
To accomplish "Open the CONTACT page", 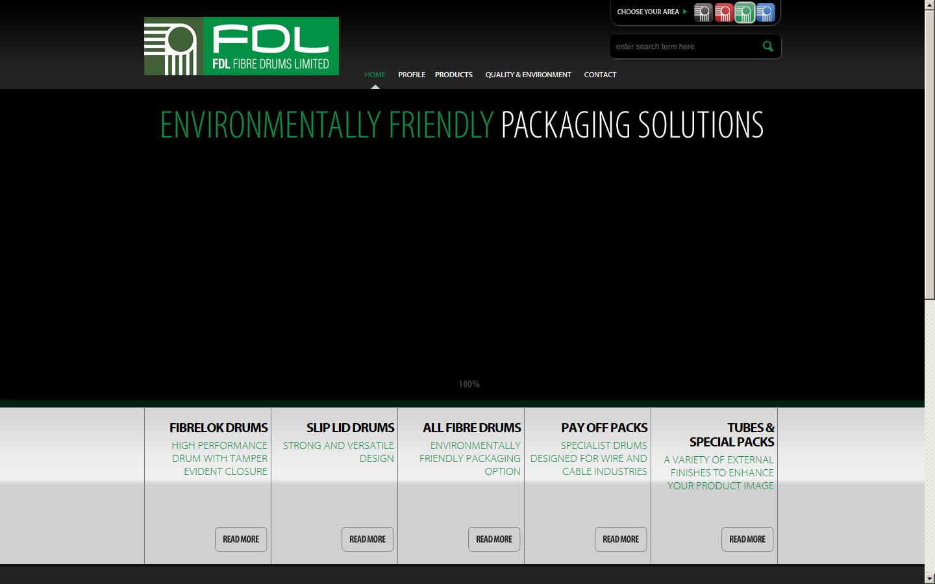I will pyautogui.click(x=600, y=74).
